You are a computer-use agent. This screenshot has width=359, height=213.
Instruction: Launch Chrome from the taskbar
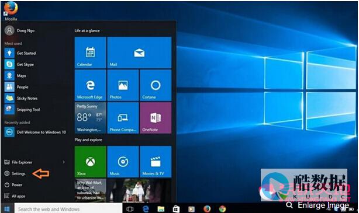[x=222, y=209]
